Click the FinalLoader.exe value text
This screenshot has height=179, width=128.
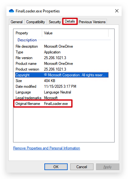56,104
